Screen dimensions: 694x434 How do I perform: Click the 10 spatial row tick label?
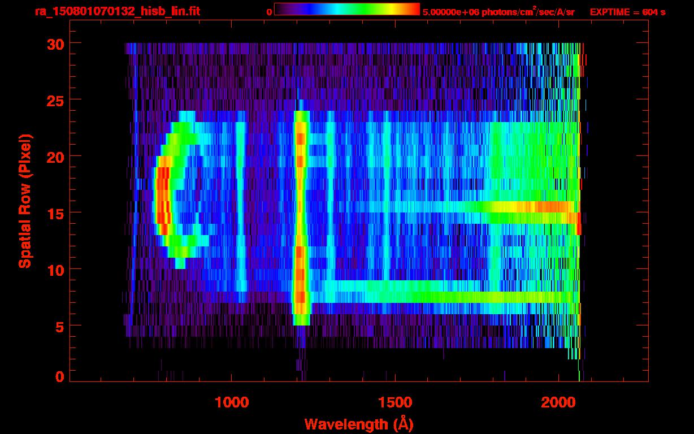tap(55, 270)
